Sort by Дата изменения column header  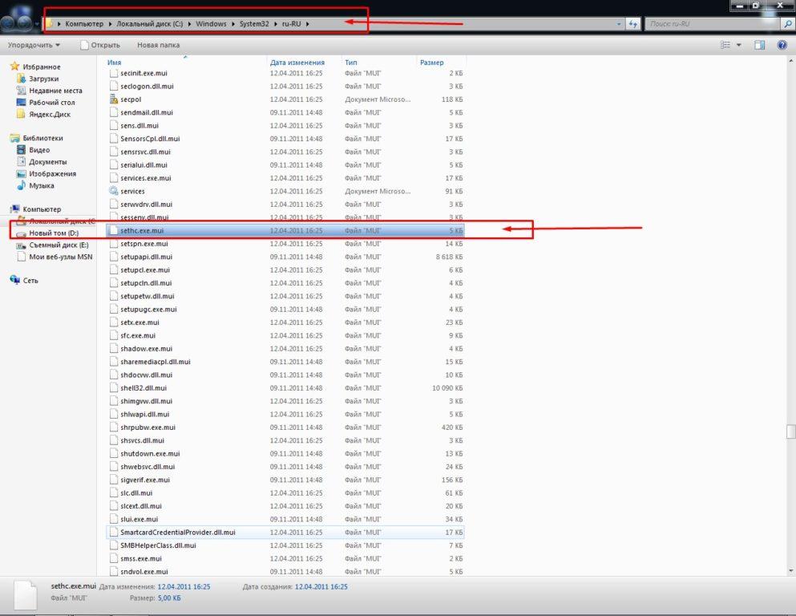(x=304, y=62)
